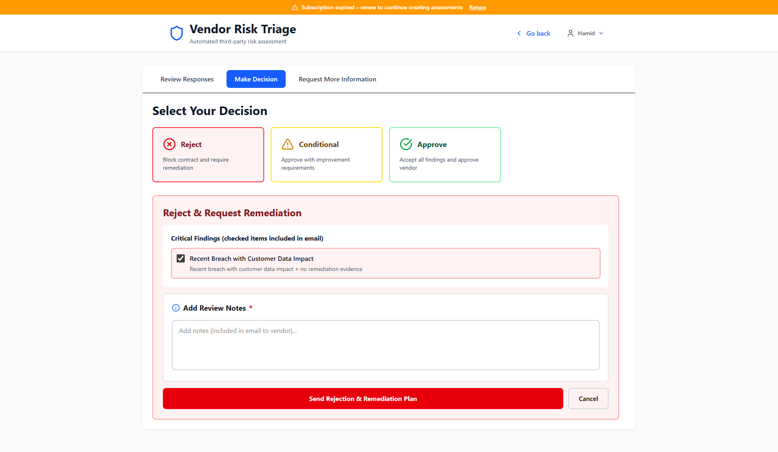Image resolution: width=778 pixels, height=452 pixels.
Task: Click into the review notes text area
Action: click(385, 345)
